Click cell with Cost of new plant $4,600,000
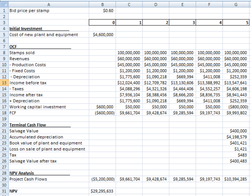This screenshot has width=251, height=196. [x=102, y=35]
